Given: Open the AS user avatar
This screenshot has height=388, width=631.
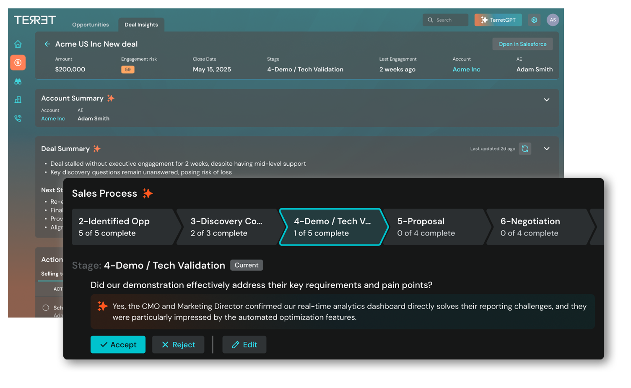Looking at the screenshot, I should coord(553,20).
